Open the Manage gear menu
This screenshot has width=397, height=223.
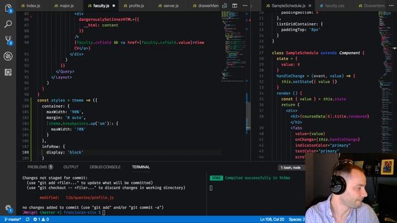(8, 208)
